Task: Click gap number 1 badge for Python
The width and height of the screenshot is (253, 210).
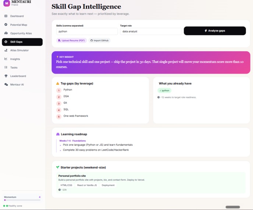Action: (x=59, y=91)
